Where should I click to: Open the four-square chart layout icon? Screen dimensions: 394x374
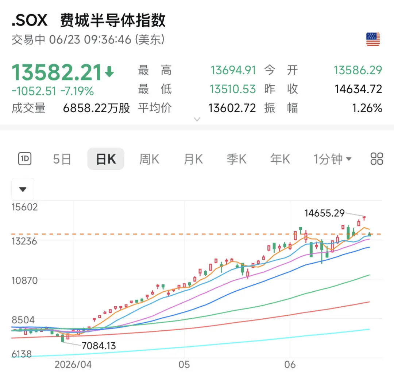coord(376,159)
